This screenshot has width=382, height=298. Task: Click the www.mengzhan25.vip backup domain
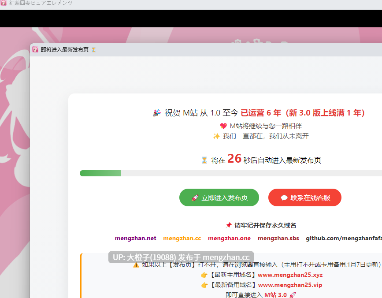[290, 285]
